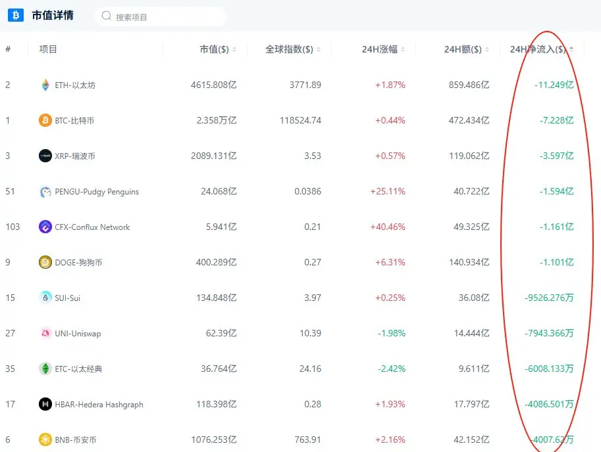Click the XRP coin icon
The image size is (601, 452).
[x=45, y=156]
